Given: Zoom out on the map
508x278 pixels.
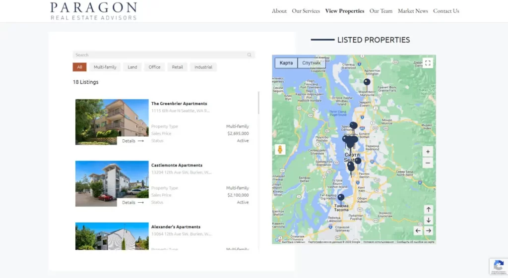Looking at the screenshot, I should pos(428,163).
